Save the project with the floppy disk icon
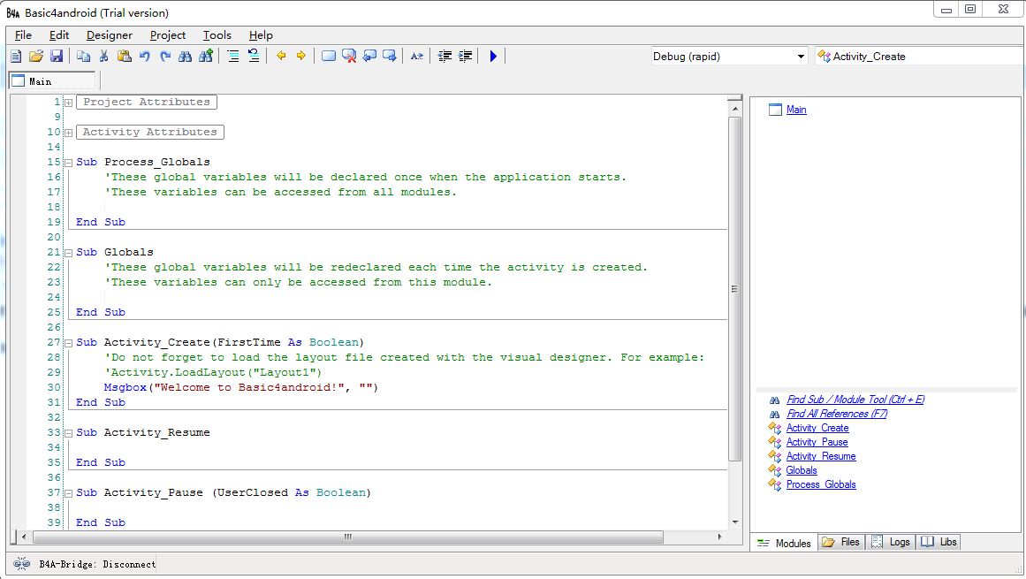This screenshot has height=579, width=1026. [x=57, y=57]
